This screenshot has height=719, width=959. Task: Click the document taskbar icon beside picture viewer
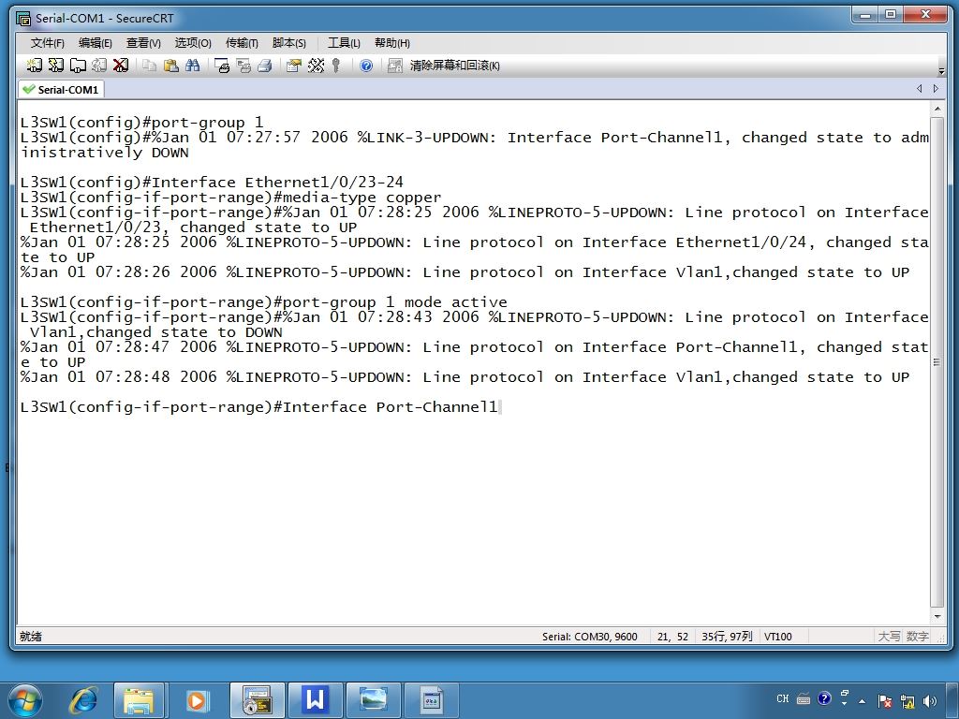(432, 700)
